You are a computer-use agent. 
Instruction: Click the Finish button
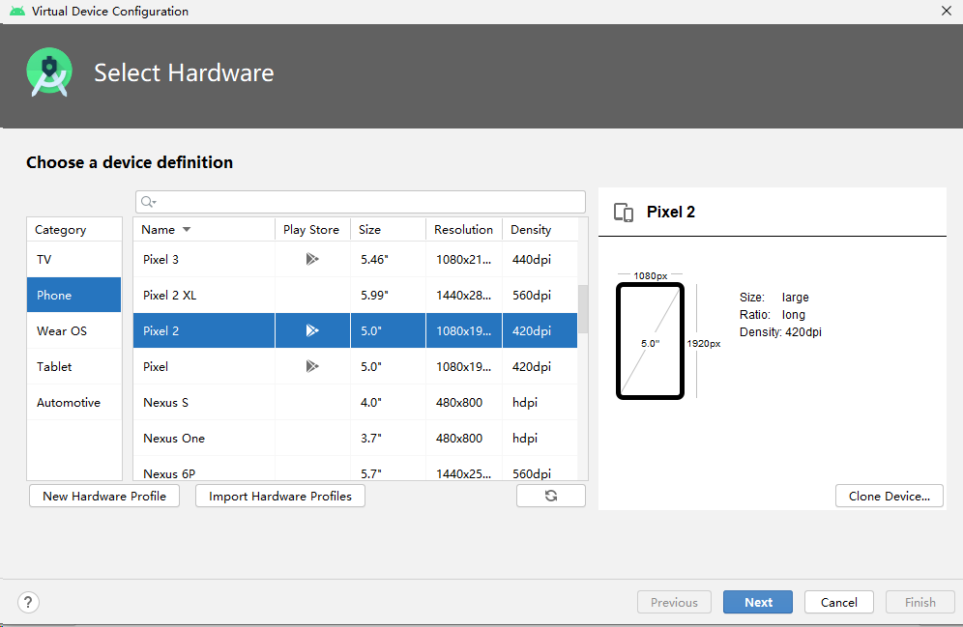pyautogui.click(x=920, y=603)
